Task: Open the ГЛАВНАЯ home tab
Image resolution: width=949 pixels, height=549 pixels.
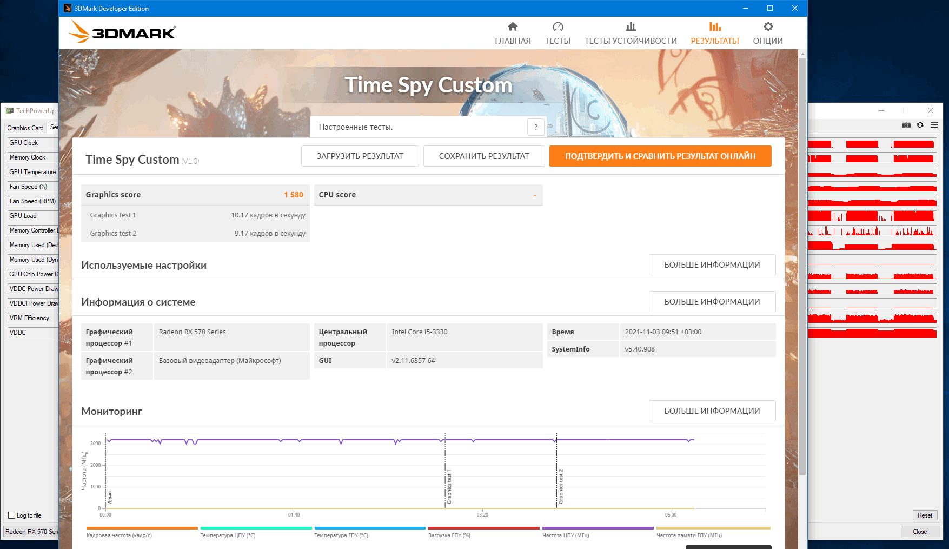Action: tap(513, 34)
